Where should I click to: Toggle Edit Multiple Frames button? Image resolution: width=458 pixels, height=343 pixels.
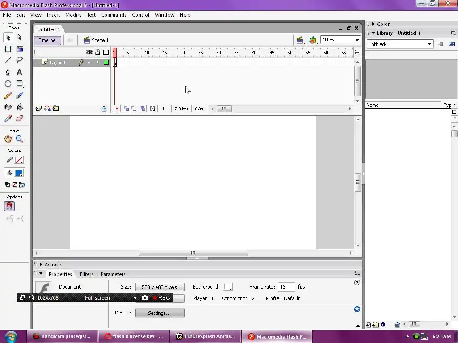click(x=143, y=109)
